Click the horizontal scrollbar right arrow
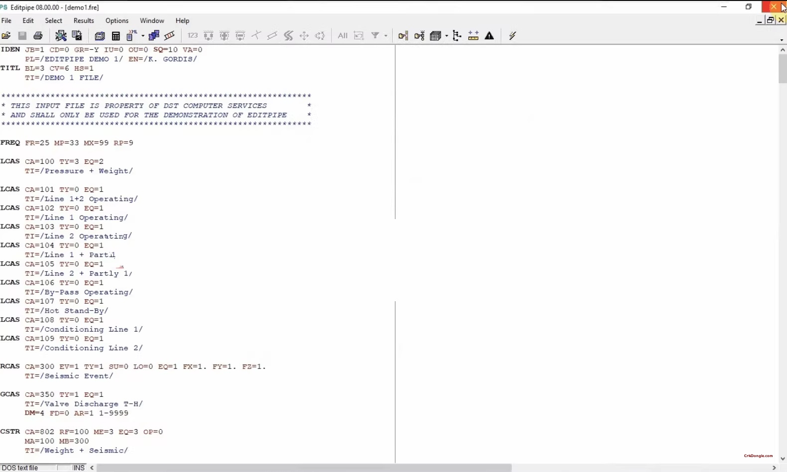The width and height of the screenshot is (787, 472). tap(774, 468)
